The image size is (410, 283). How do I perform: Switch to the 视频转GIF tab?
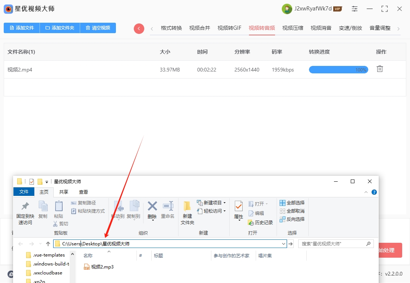pyautogui.click(x=229, y=28)
